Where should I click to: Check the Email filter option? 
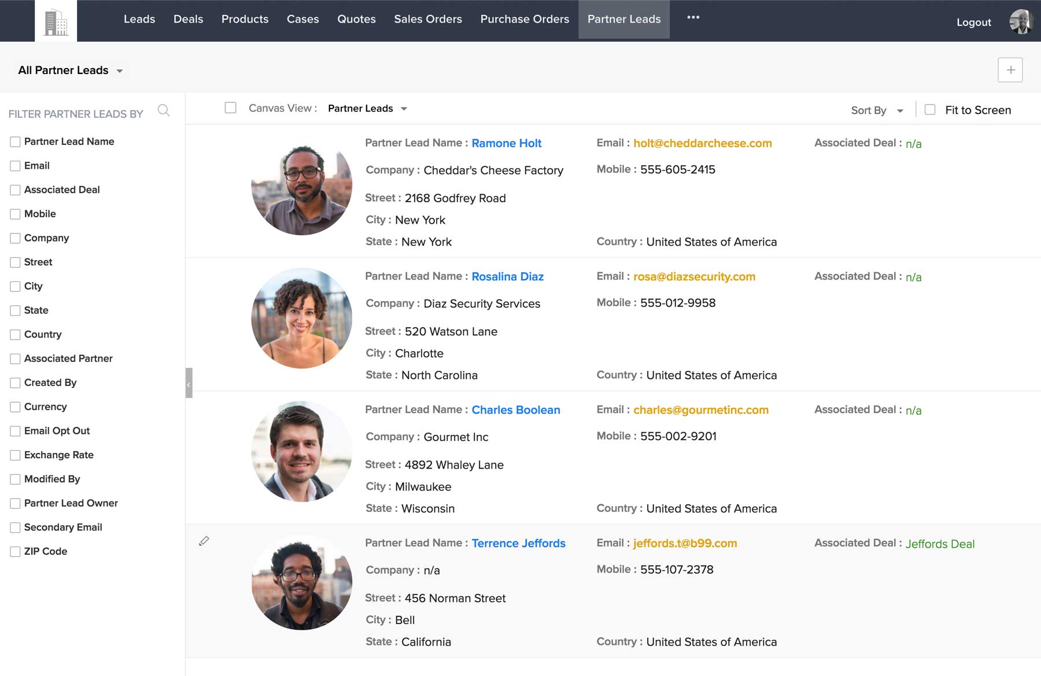[x=16, y=166]
